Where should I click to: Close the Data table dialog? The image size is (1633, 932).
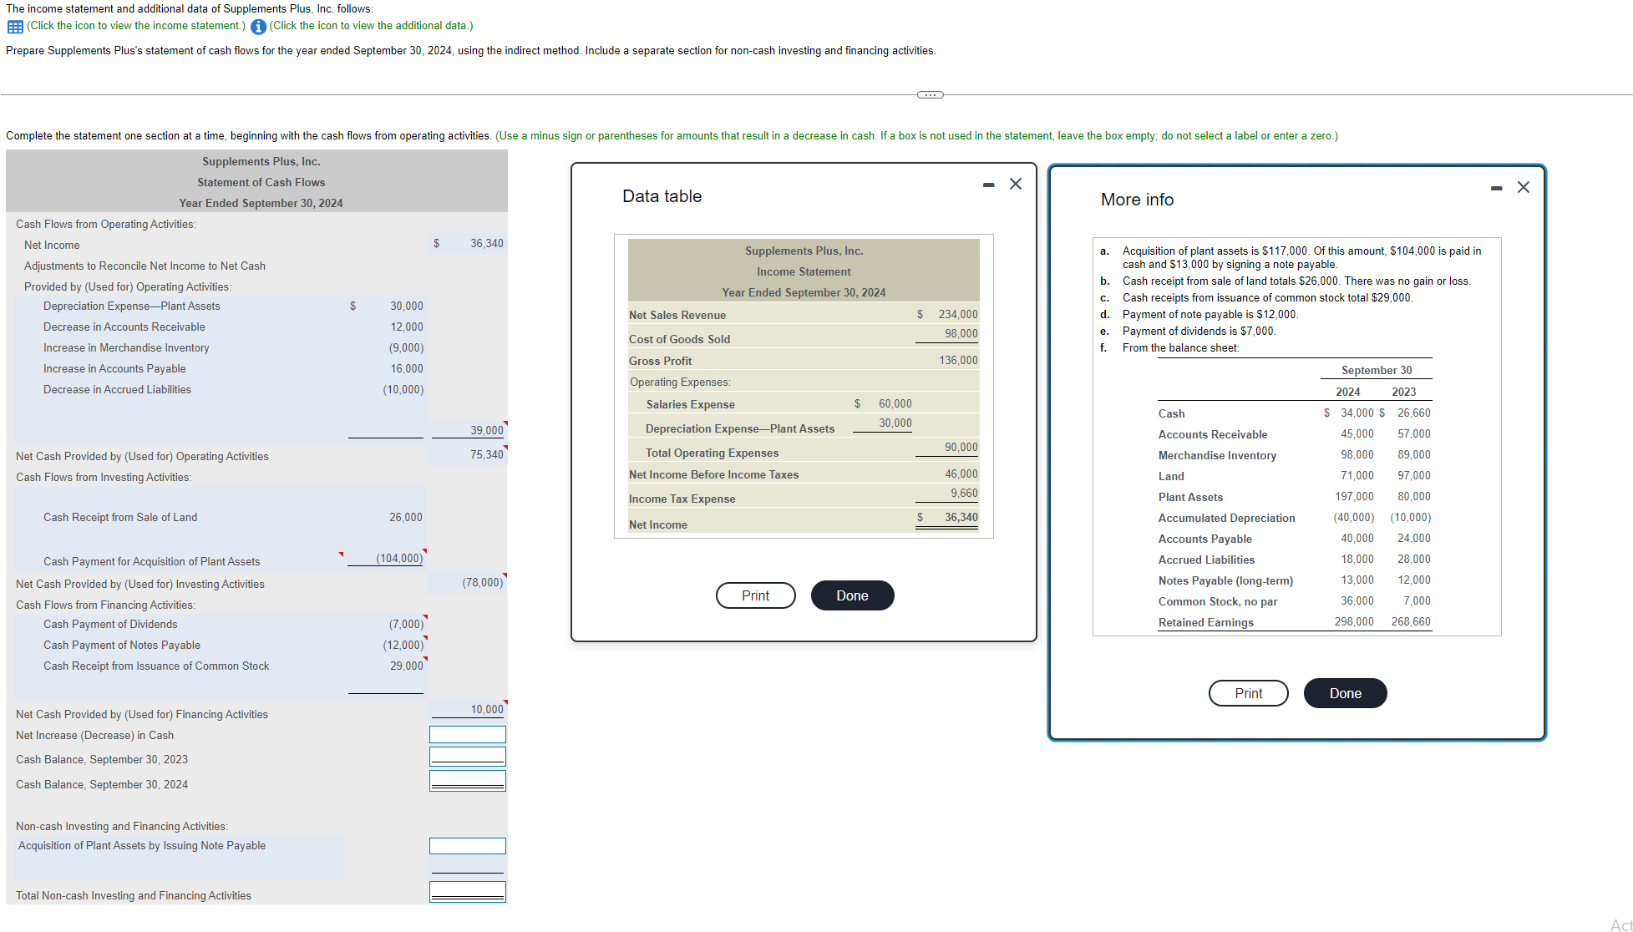point(1016,184)
